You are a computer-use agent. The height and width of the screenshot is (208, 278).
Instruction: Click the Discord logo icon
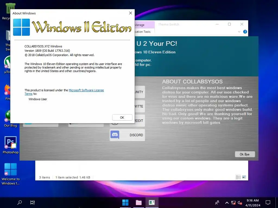pyautogui.click(x=115, y=135)
